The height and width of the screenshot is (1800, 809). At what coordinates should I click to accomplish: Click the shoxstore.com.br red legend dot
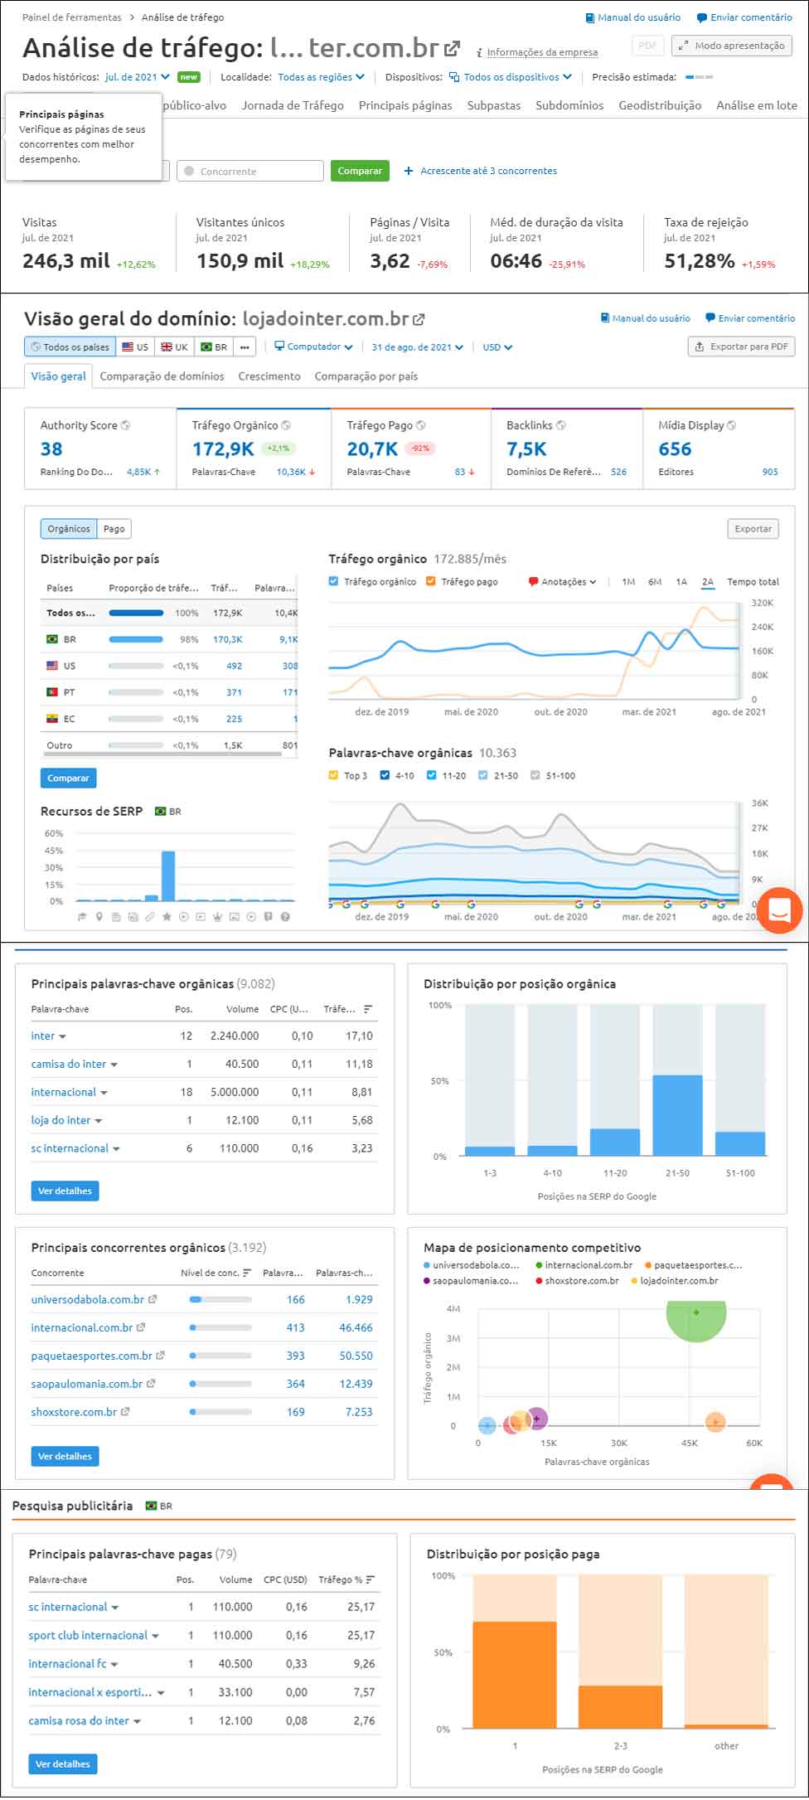pos(539,1281)
